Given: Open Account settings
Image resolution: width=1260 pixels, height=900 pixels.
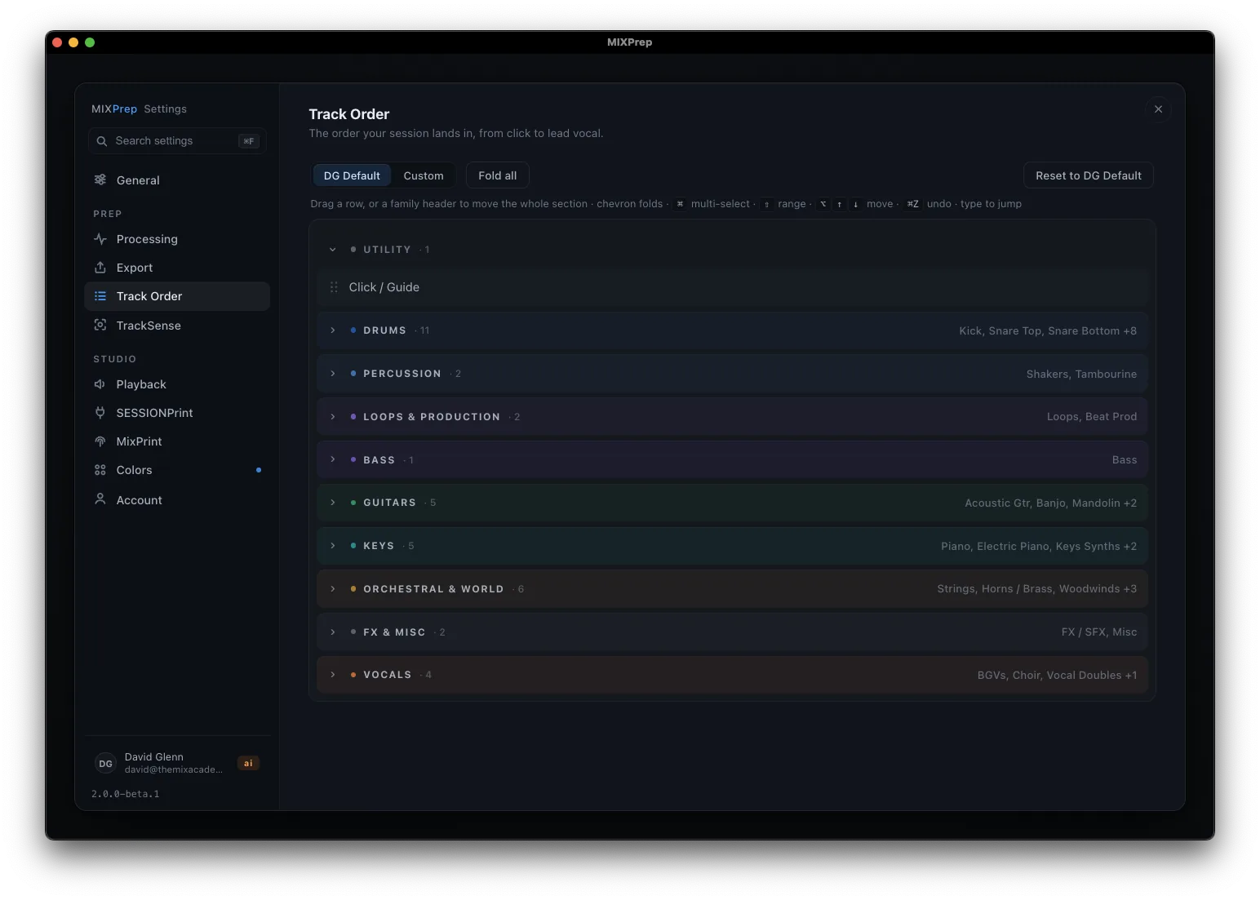Looking at the screenshot, I should click(177, 500).
